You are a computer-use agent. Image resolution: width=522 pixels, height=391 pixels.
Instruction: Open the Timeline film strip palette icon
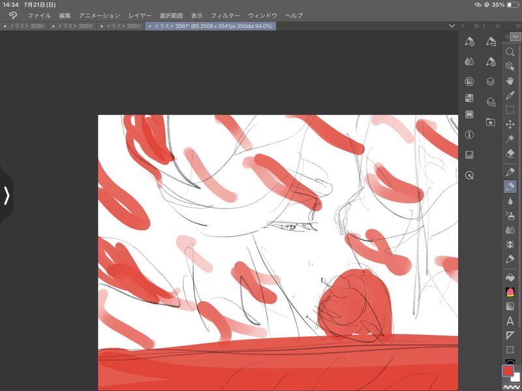pos(469,115)
